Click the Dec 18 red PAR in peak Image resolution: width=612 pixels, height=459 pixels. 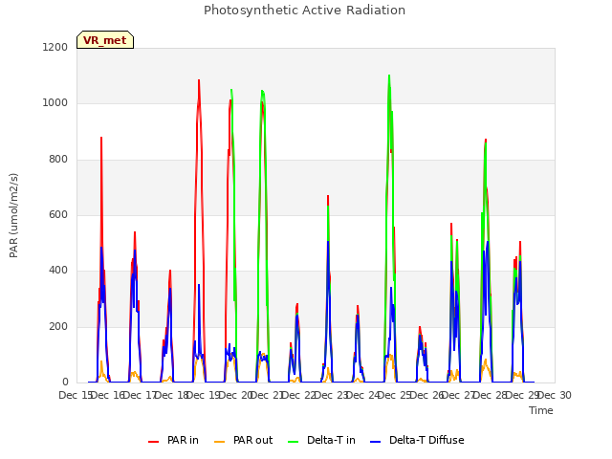coord(199,80)
